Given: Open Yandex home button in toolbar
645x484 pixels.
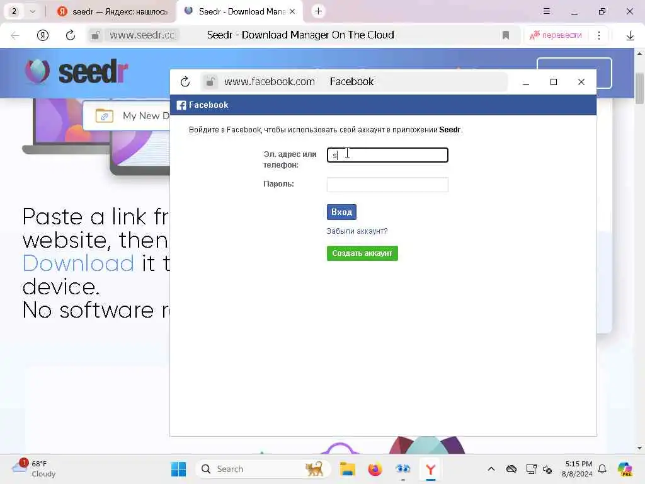Looking at the screenshot, I should click(x=43, y=35).
